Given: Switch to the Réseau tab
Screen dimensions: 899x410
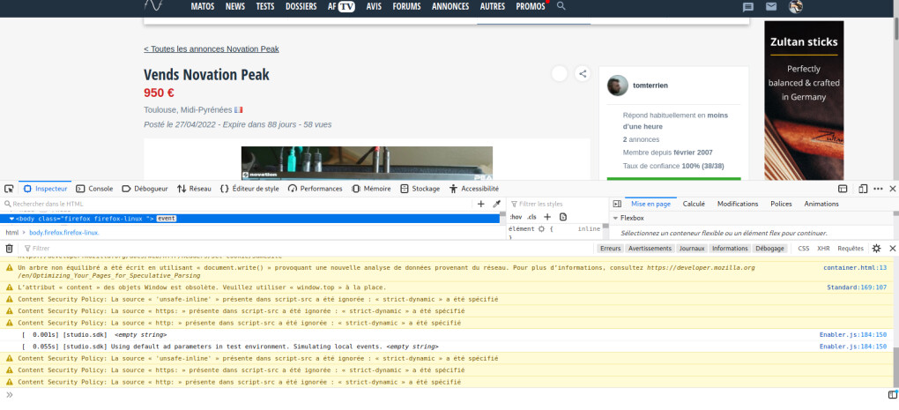Looking at the screenshot, I should (194, 189).
